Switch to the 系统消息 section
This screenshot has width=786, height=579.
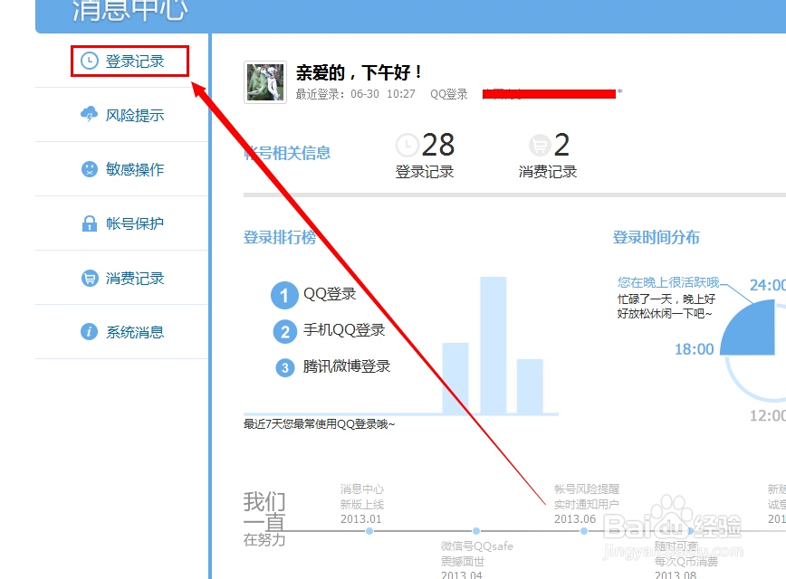138,332
